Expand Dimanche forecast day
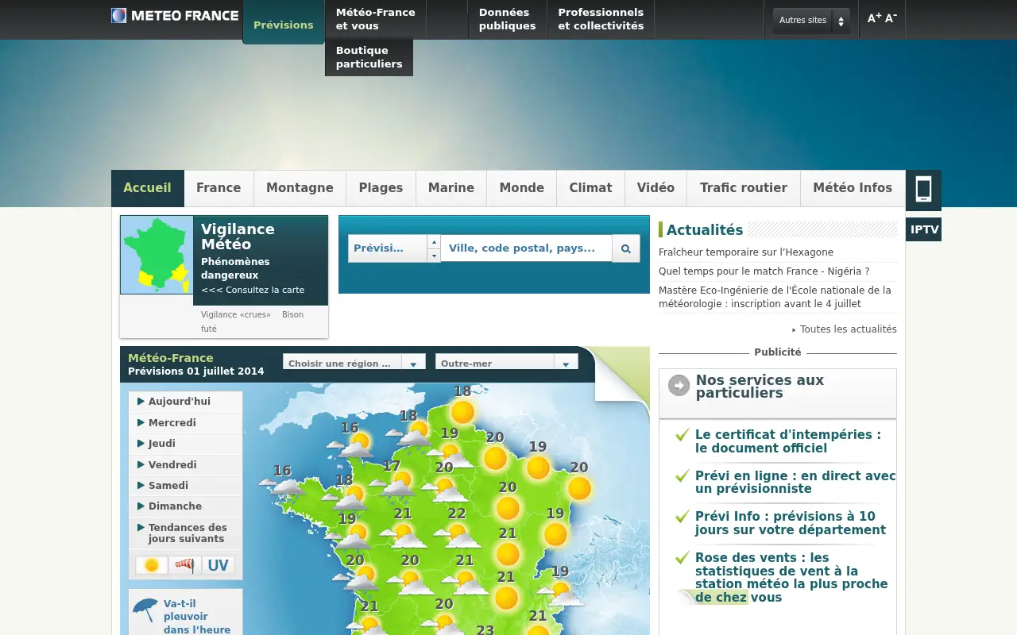 click(x=185, y=506)
